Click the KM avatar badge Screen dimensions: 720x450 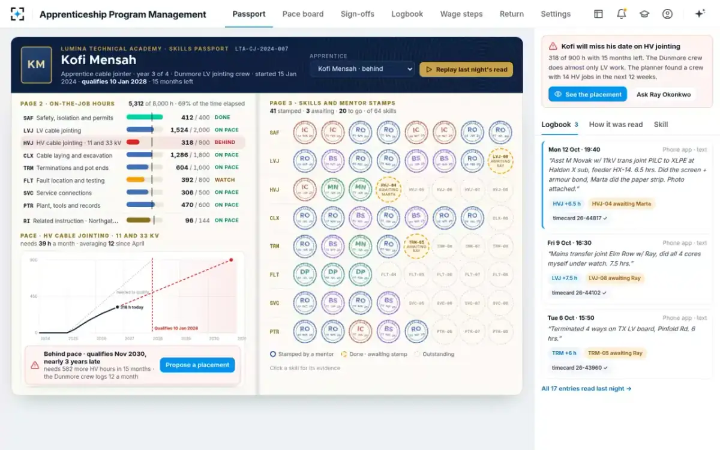[36, 64]
